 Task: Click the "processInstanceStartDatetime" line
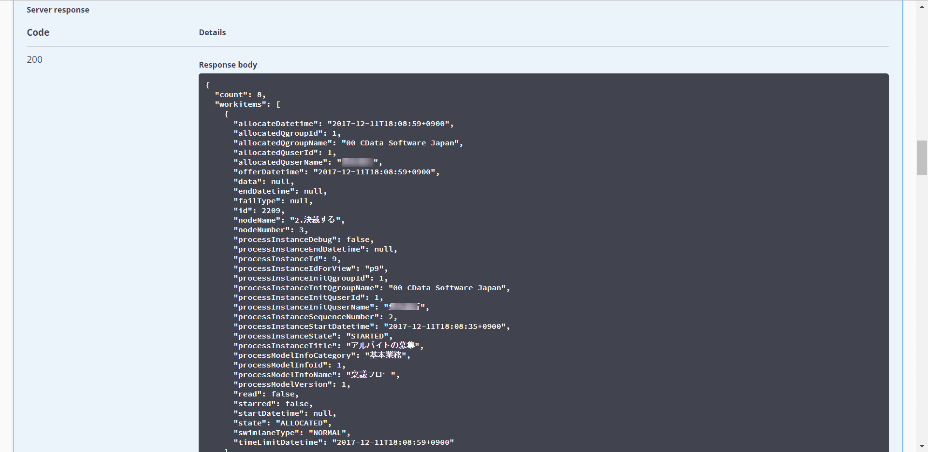[372, 326]
